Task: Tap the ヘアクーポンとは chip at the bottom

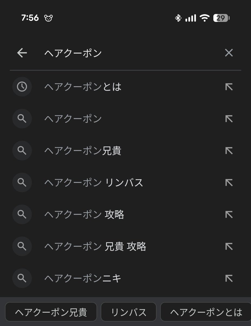Action: [206, 312]
